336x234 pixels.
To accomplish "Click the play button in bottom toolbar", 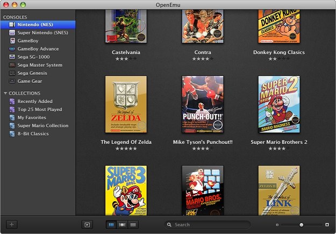I will [x=87, y=224].
